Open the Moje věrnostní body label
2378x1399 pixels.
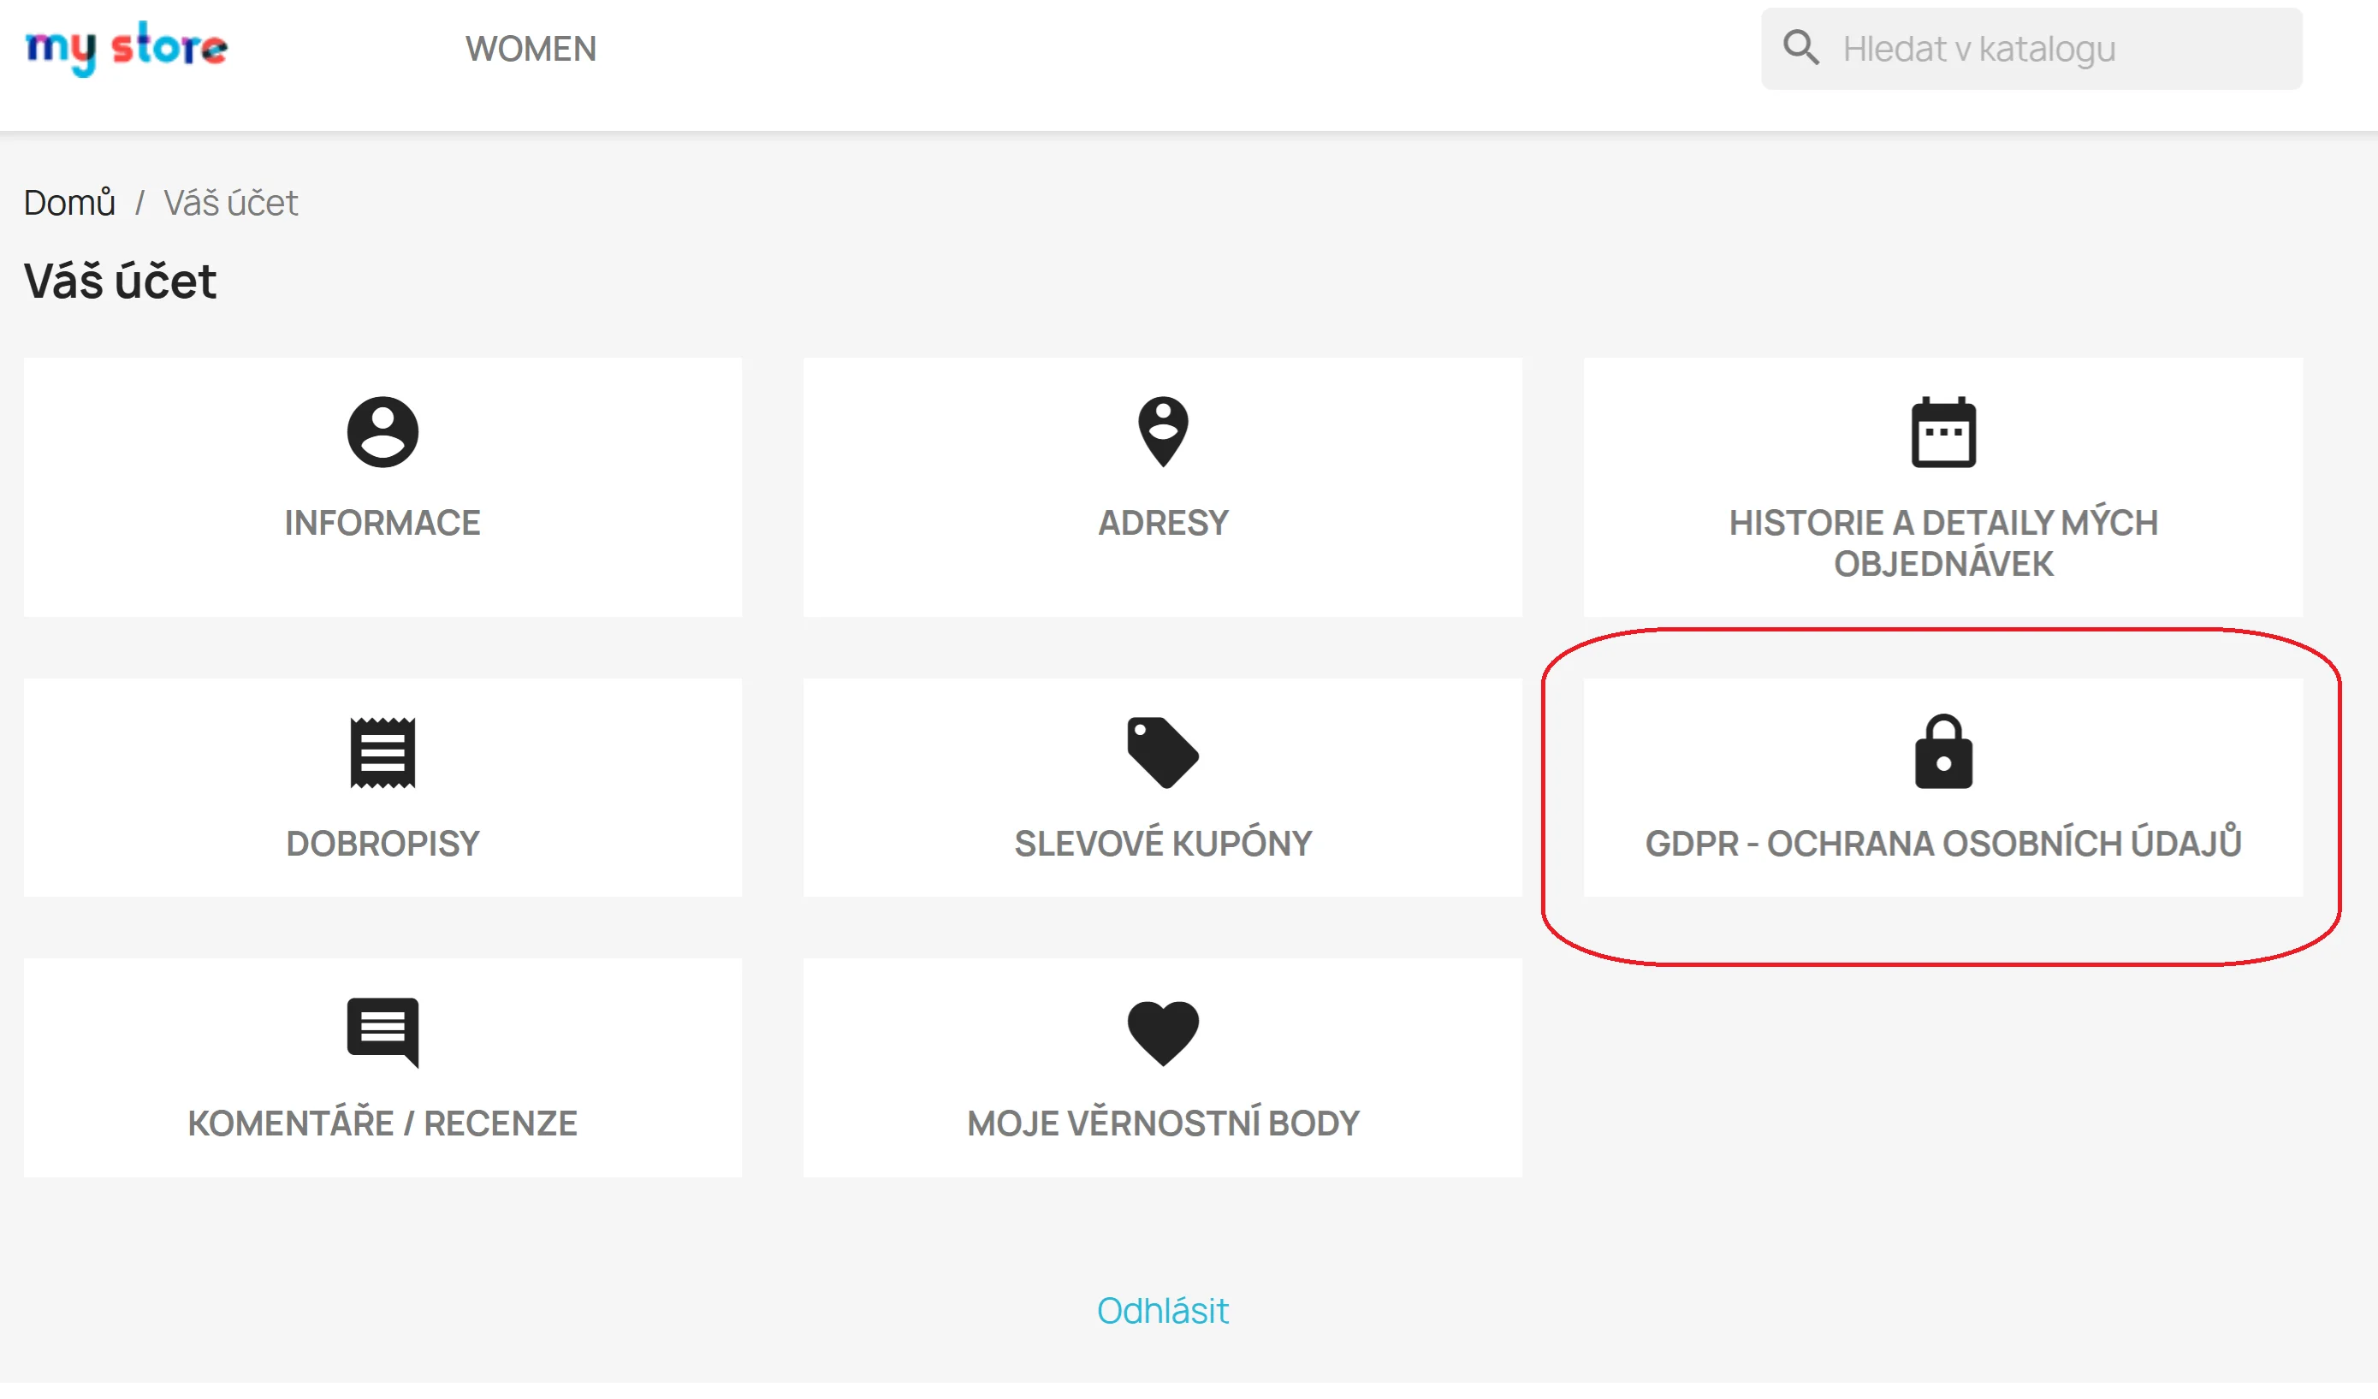pyautogui.click(x=1163, y=1123)
